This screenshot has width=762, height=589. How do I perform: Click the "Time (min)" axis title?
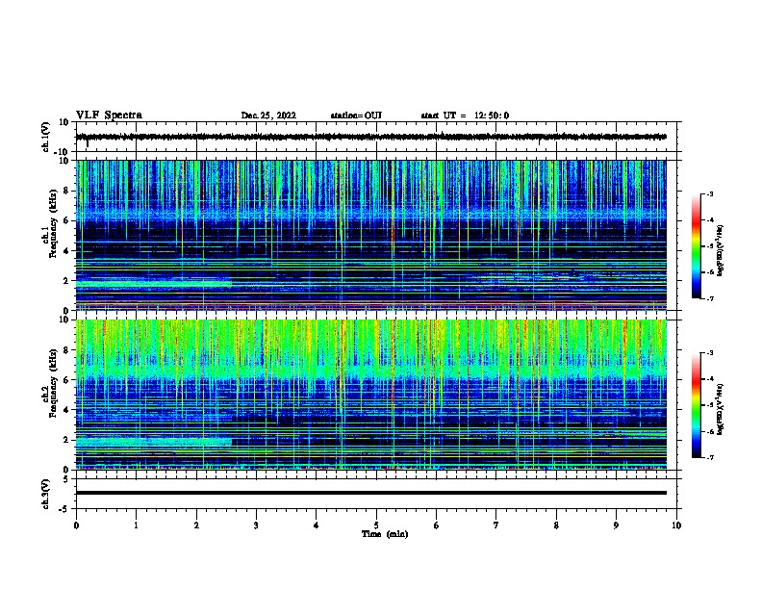click(385, 534)
